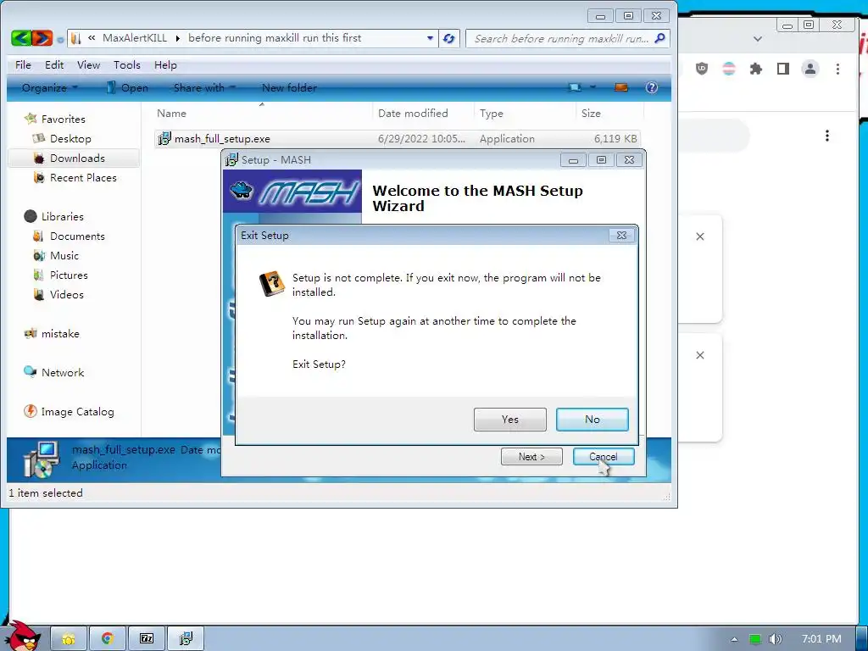Open the address bar history dropdown
This screenshot has height=651, width=868.
(x=430, y=38)
